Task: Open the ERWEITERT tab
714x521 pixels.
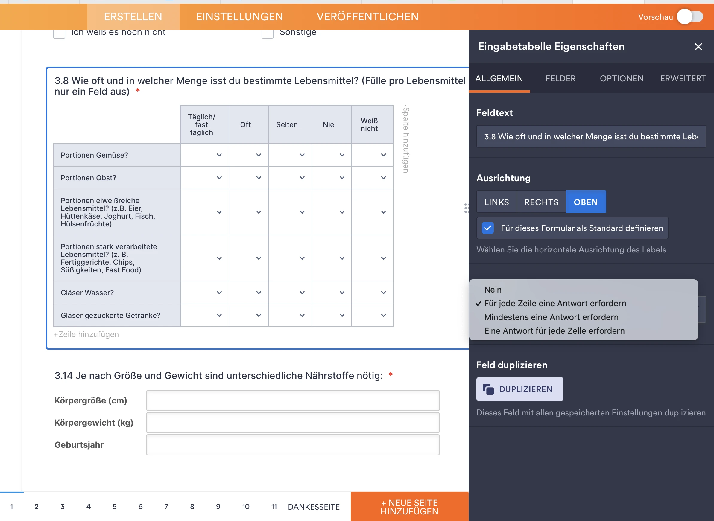Action: pyautogui.click(x=683, y=79)
